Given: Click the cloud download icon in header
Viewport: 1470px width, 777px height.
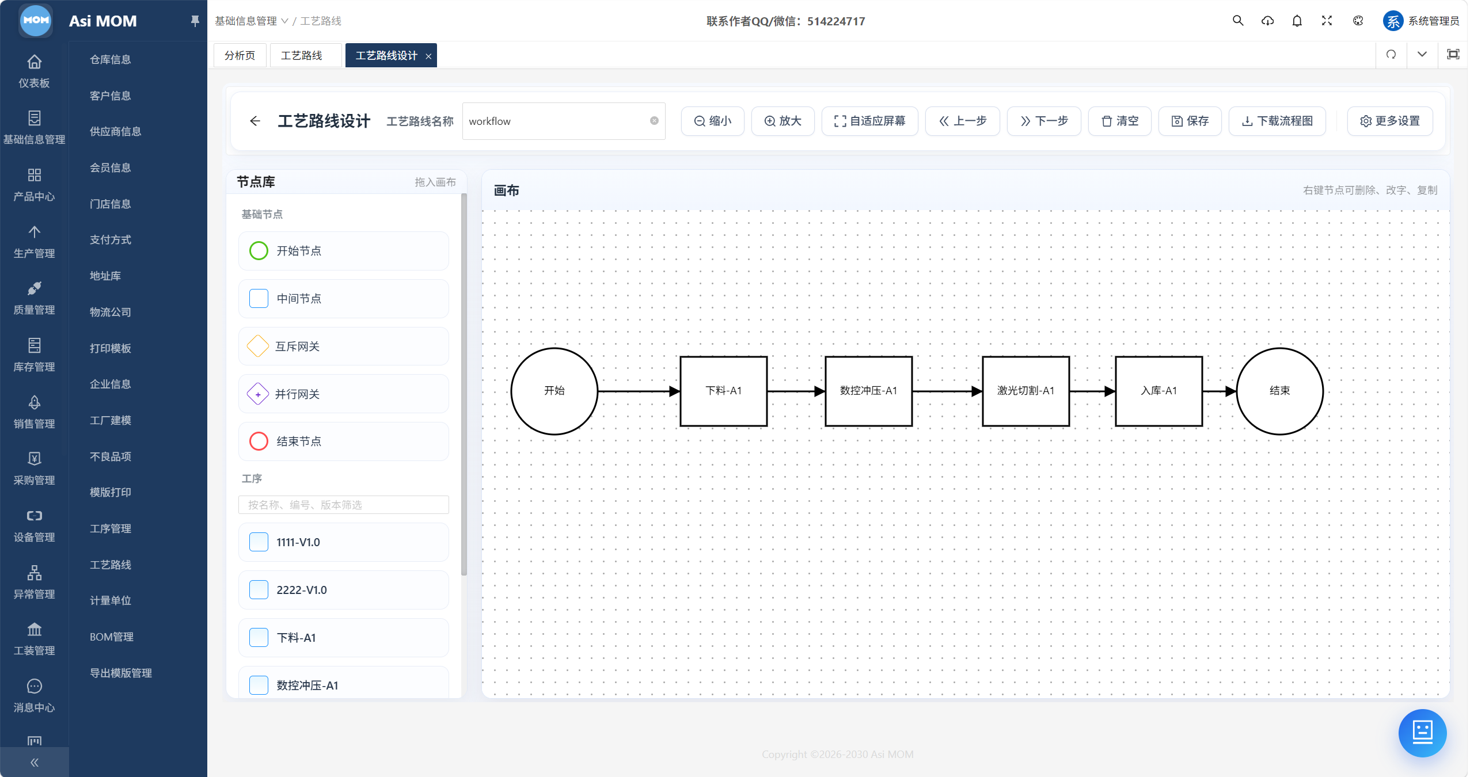Looking at the screenshot, I should (x=1267, y=21).
